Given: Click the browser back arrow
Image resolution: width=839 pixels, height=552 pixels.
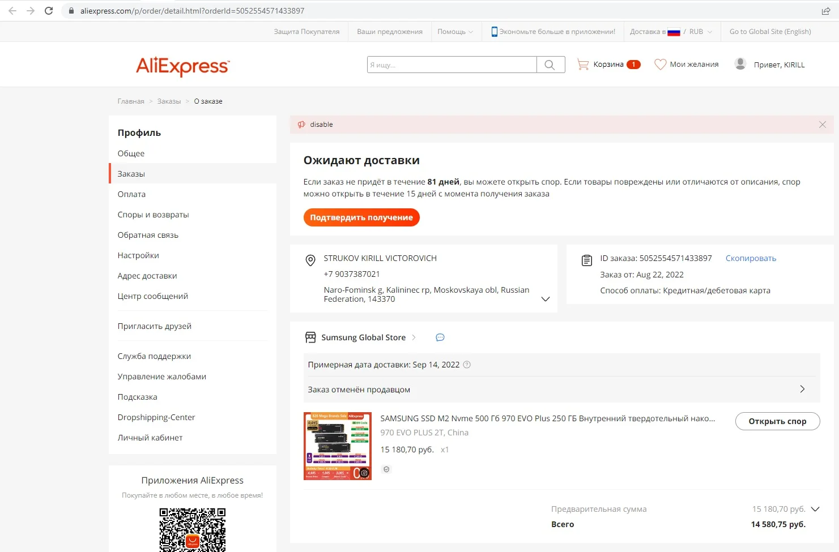Looking at the screenshot, I should tap(12, 11).
